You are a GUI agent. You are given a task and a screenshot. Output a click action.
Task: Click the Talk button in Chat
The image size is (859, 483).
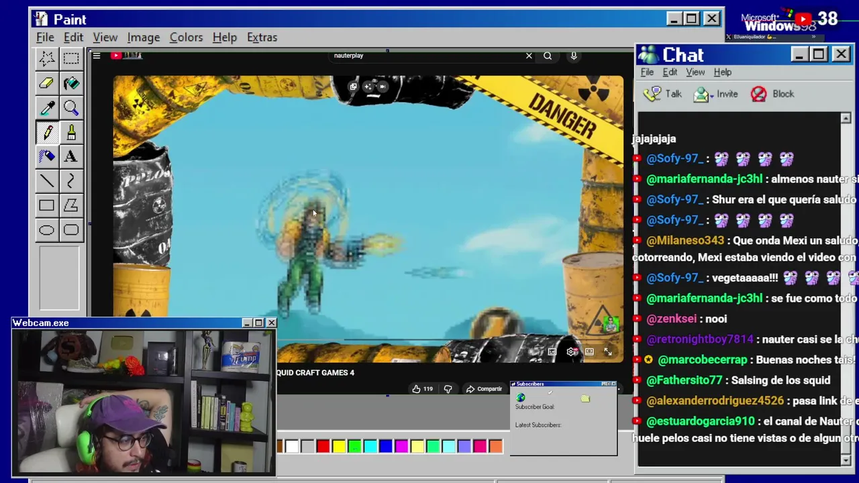click(x=662, y=94)
